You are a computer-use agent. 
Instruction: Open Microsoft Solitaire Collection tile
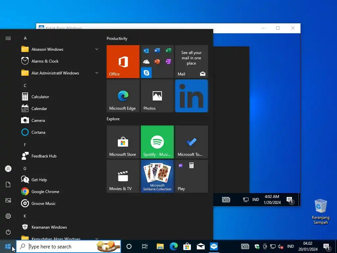[157, 176]
